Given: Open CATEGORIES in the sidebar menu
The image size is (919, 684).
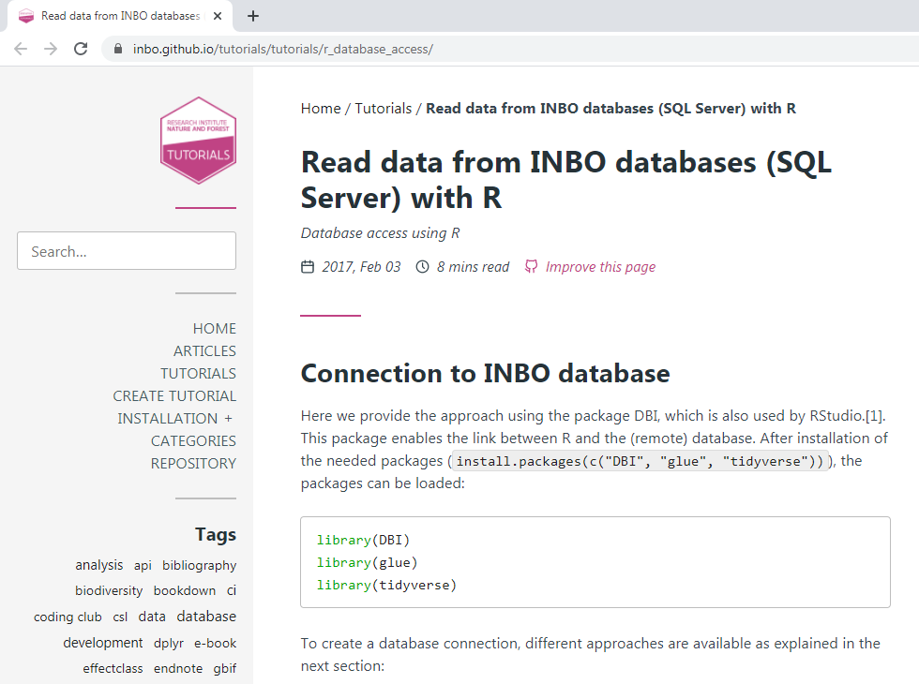Looking at the screenshot, I should [193, 441].
